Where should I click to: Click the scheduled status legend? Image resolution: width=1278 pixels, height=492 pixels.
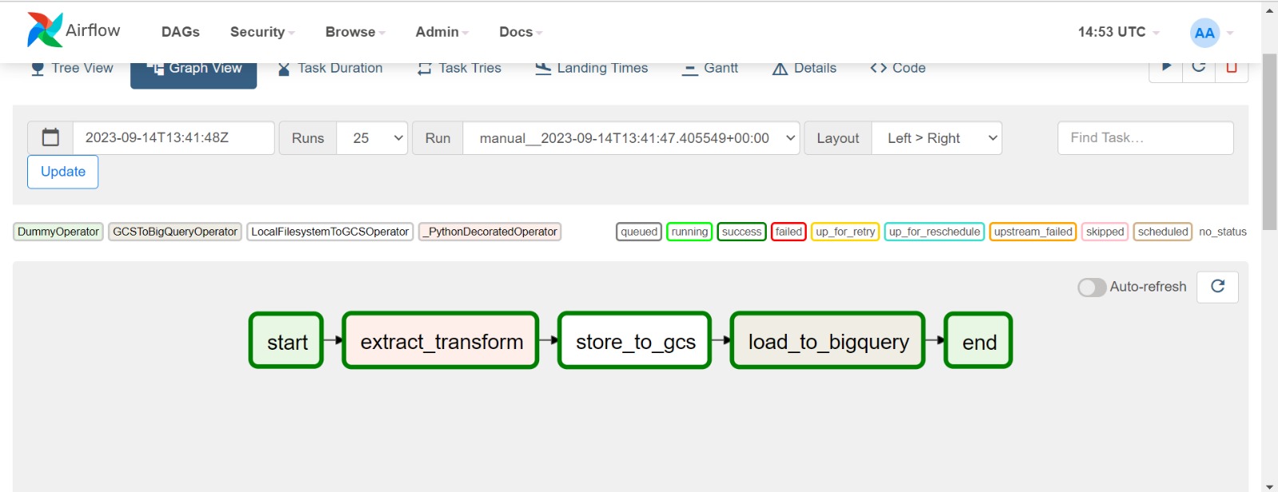click(1163, 232)
